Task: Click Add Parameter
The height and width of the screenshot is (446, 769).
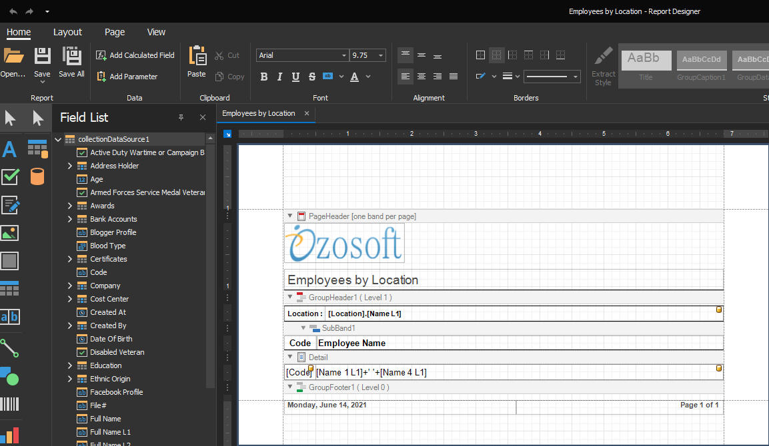Action: (127, 77)
